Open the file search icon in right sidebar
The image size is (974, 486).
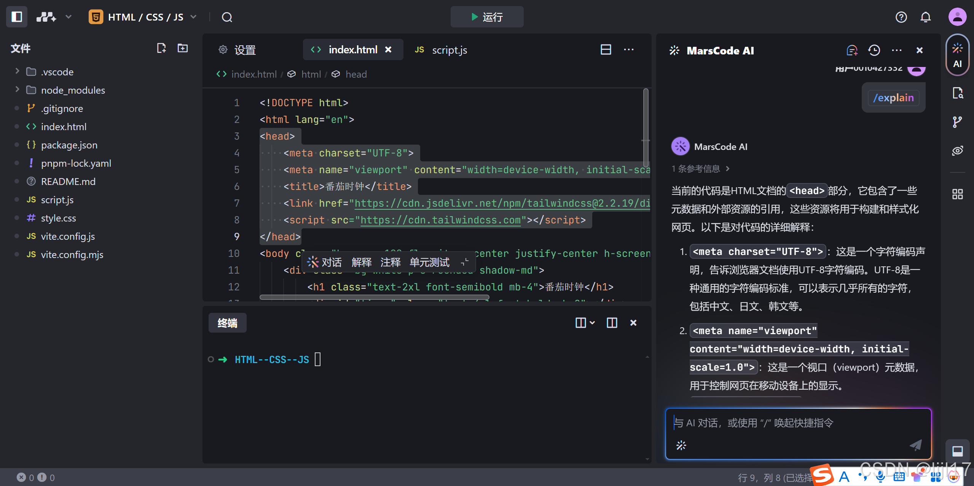pyautogui.click(x=957, y=92)
